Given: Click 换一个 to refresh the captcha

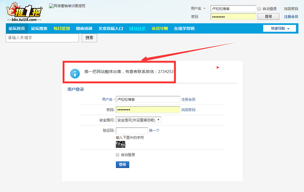Looking at the screenshot, I should [154, 131].
